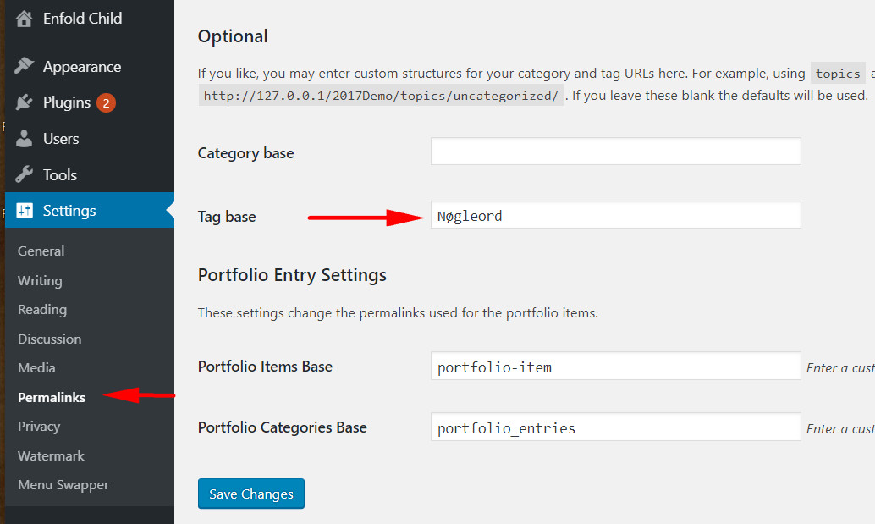Open the Writing settings page
The image size is (875, 524).
[x=40, y=280]
